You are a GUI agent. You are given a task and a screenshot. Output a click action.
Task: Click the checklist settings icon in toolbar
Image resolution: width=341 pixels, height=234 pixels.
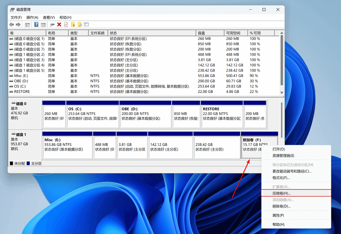[x=86, y=25]
